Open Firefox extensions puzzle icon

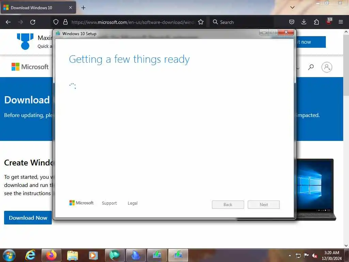click(x=316, y=22)
